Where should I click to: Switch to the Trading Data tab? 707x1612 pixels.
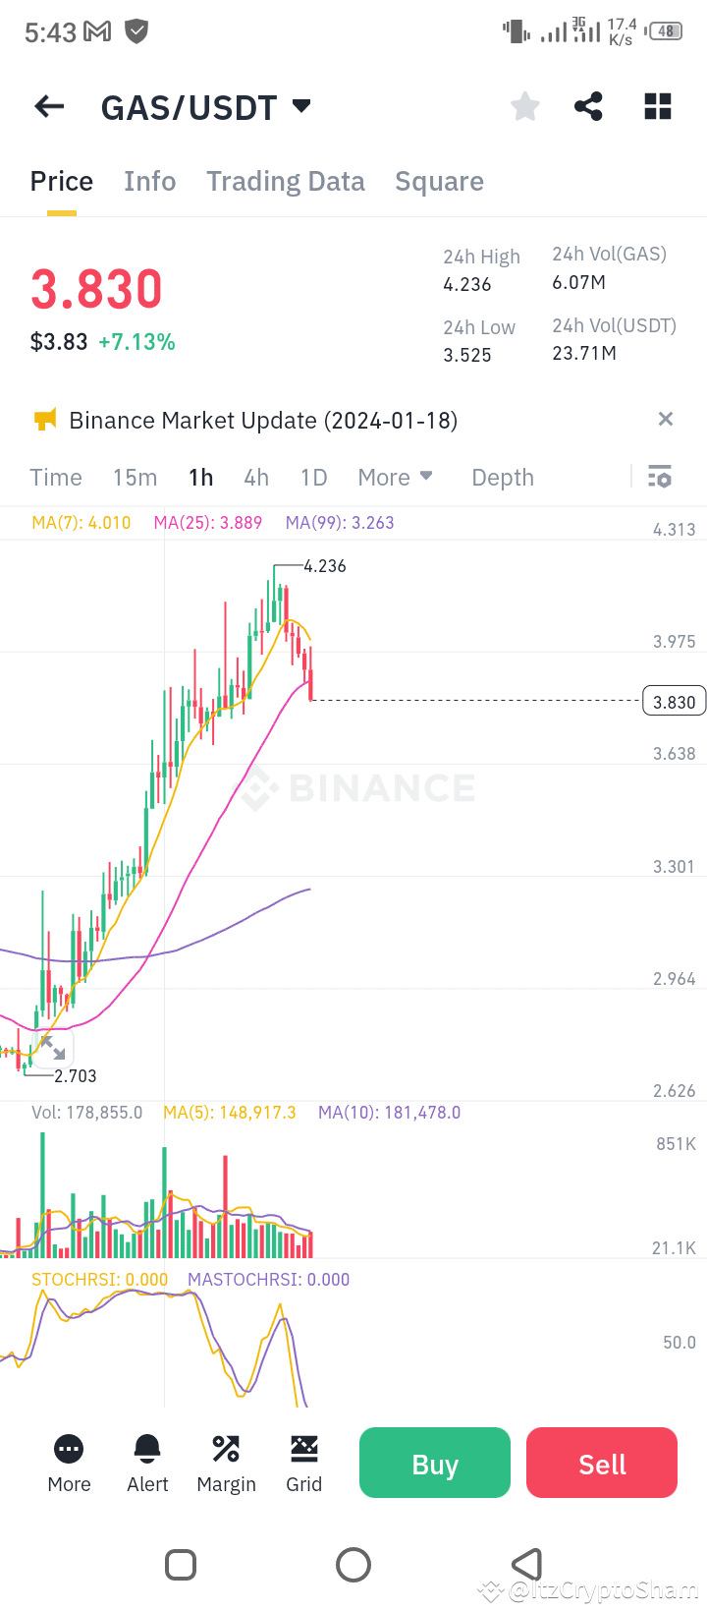[x=285, y=181]
